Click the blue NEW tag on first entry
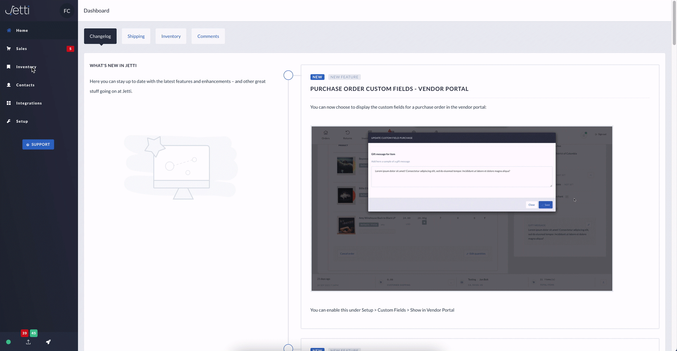 317,77
